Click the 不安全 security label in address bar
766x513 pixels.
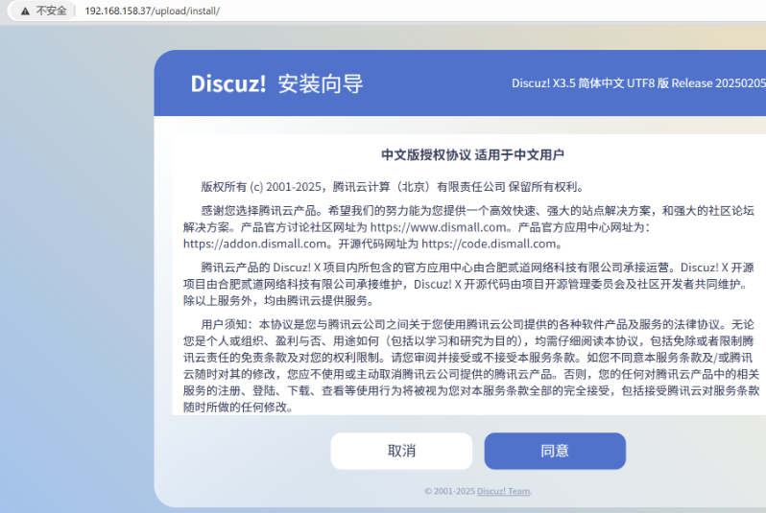point(51,11)
